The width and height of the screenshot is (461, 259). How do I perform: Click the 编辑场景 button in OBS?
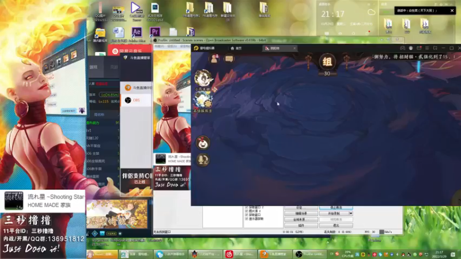pyautogui.click(x=301, y=214)
